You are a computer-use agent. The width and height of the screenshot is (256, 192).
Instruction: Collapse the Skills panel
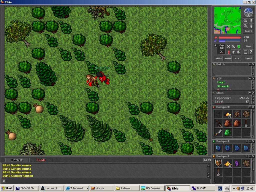[x=250, y=93]
